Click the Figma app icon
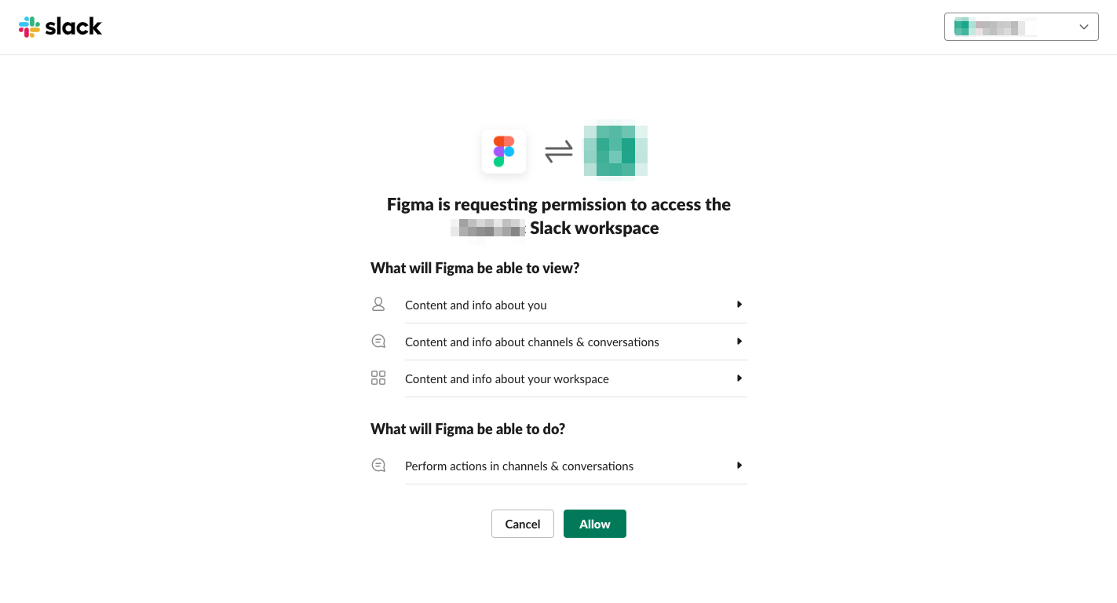1117x603 pixels. tap(503, 152)
